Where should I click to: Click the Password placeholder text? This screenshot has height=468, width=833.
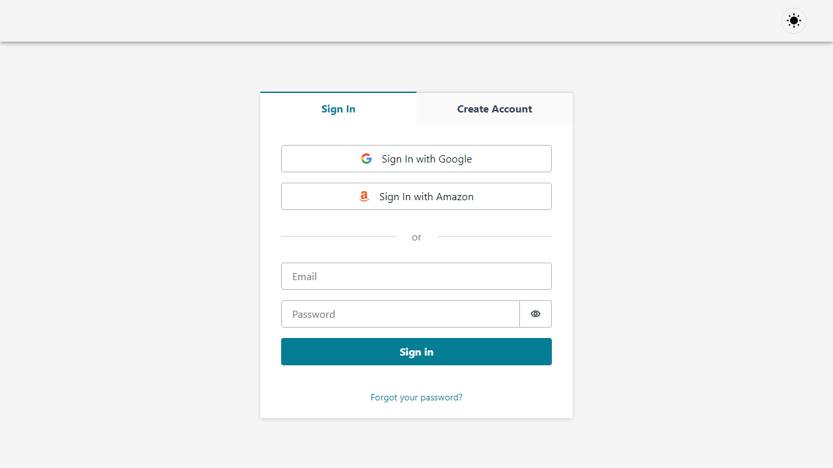coord(314,314)
